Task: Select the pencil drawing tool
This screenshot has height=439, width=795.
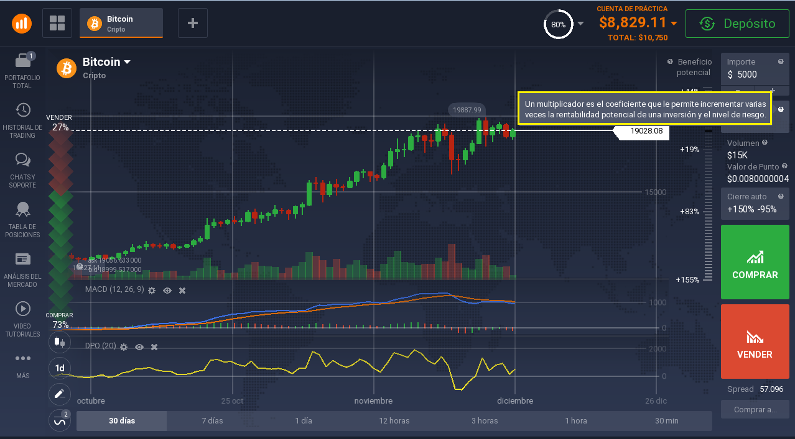Action: click(x=60, y=394)
